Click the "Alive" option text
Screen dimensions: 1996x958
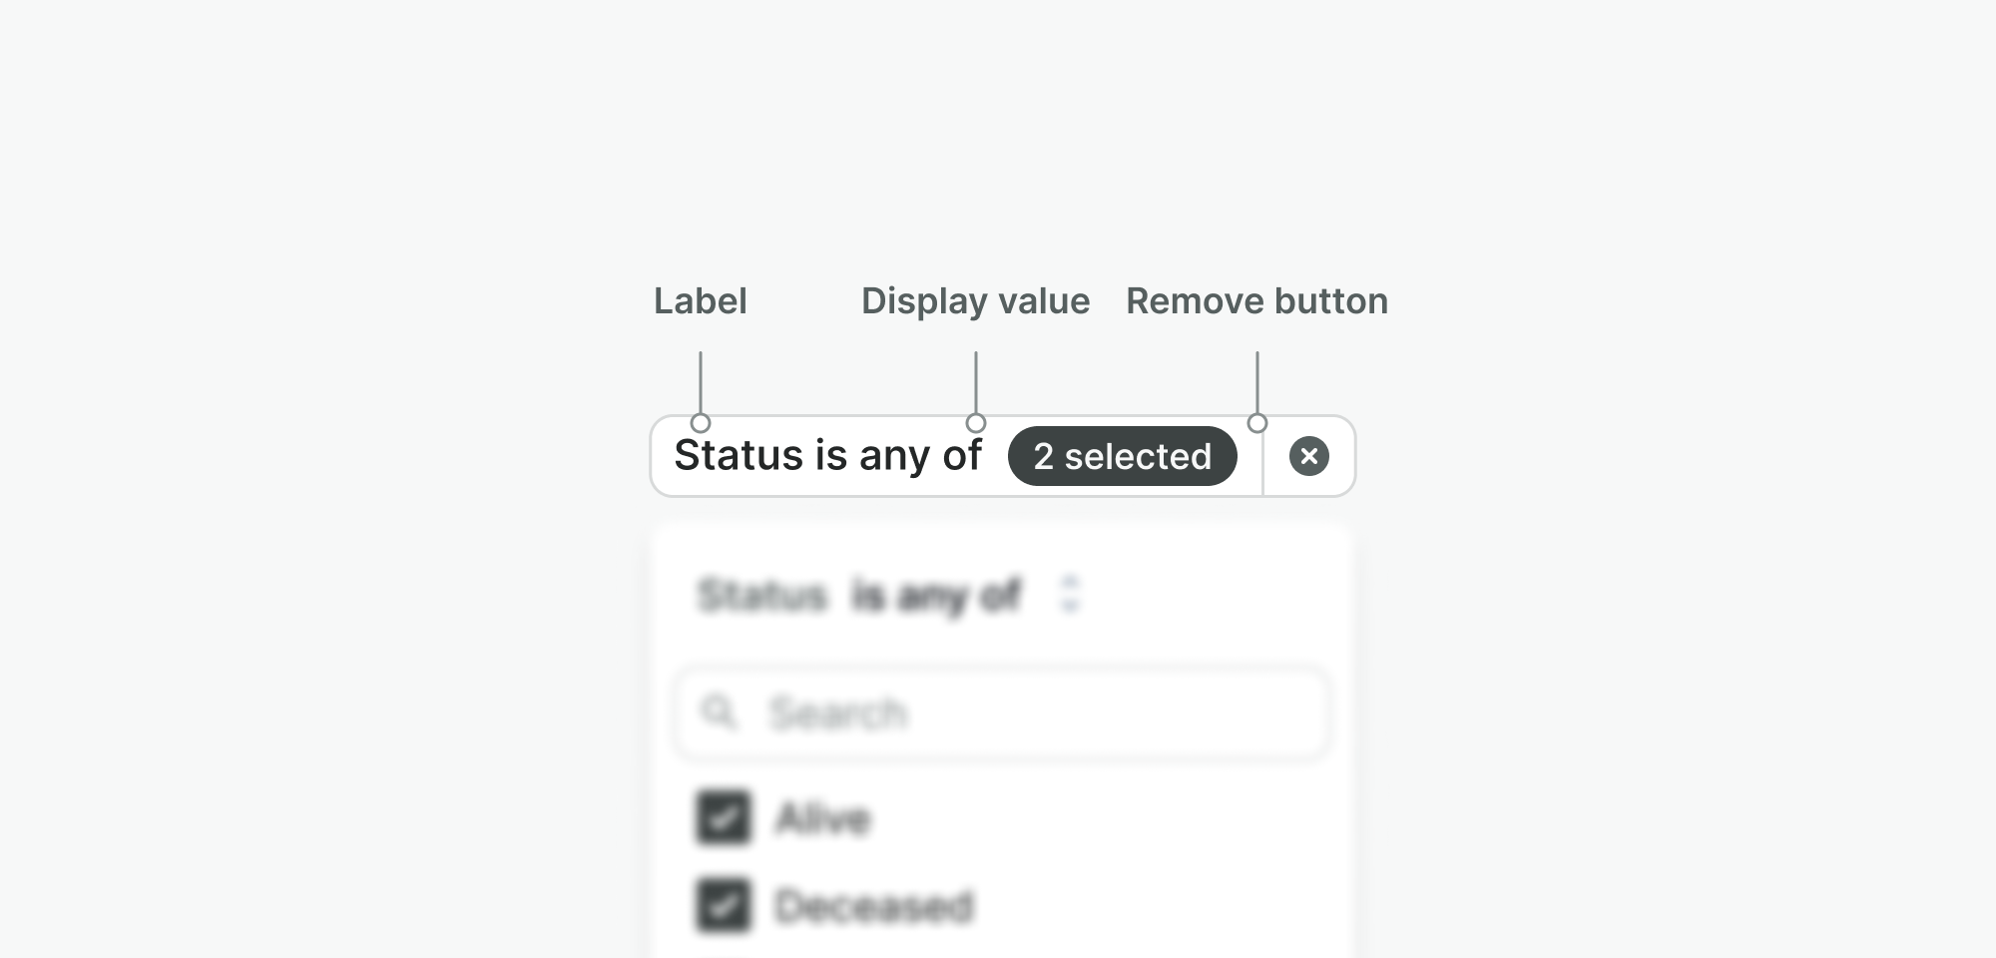click(x=823, y=818)
